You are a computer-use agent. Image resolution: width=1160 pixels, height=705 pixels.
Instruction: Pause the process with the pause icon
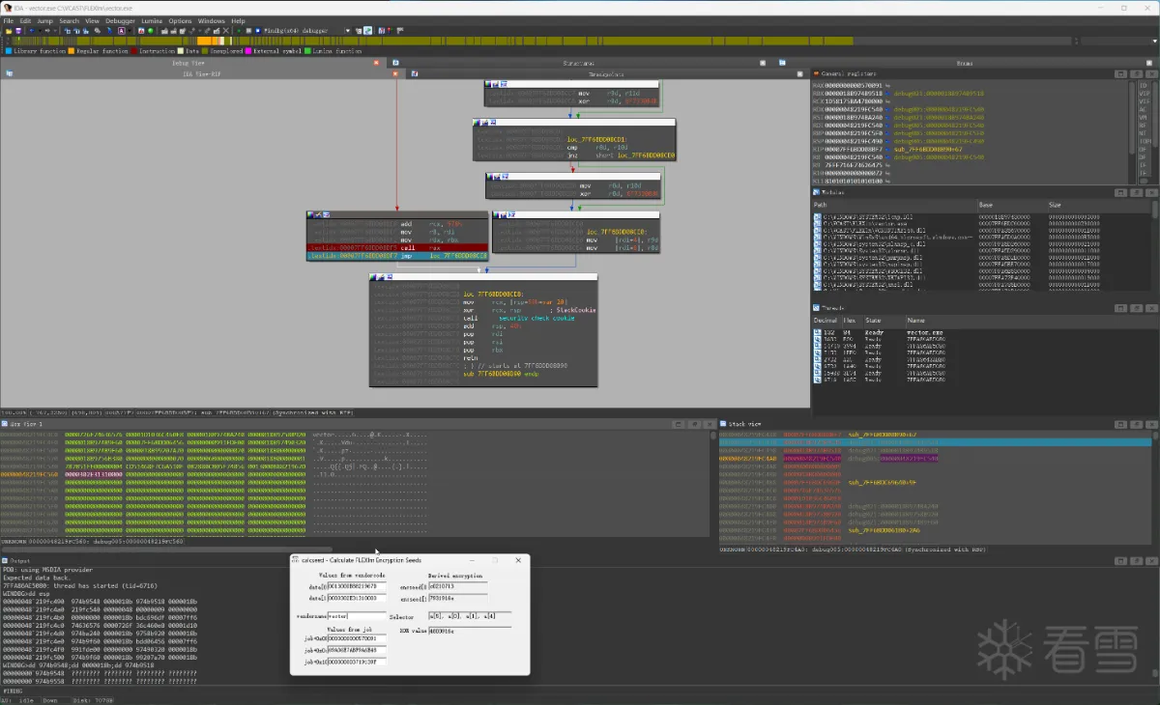248,30
